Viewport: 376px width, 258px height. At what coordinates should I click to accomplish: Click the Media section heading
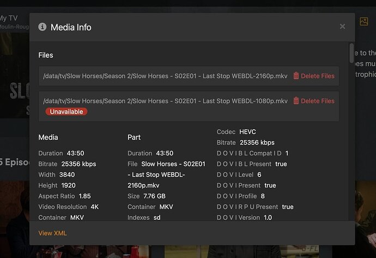[x=48, y=137]
